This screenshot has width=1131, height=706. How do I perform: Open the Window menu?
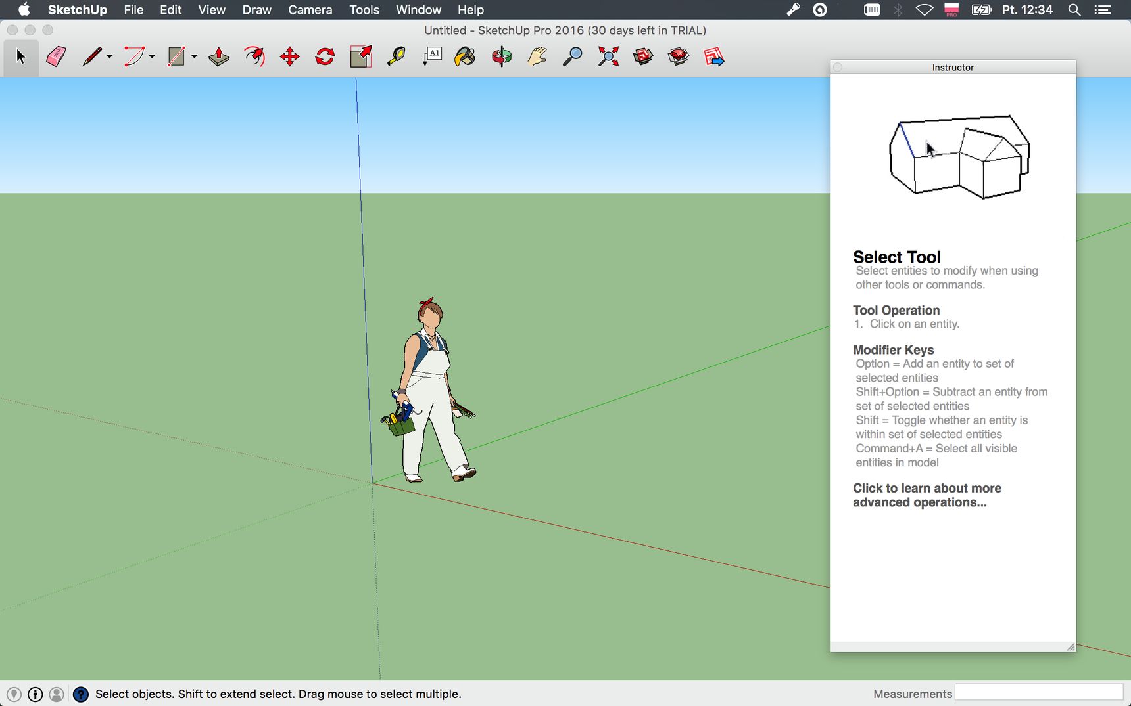point(418,10)
